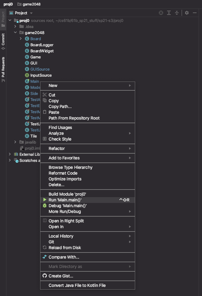This screenshot has height=296, width=202.
Task: Choose Find Usages from context menu
Action: pos(60,127)
